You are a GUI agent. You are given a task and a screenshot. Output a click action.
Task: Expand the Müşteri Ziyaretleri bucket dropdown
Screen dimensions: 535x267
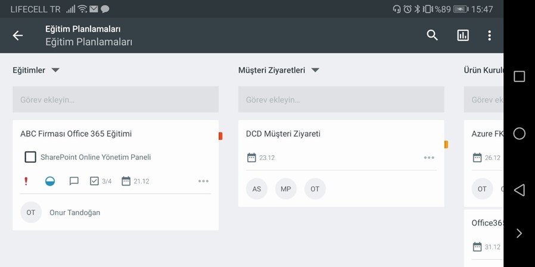click(315, 70)
